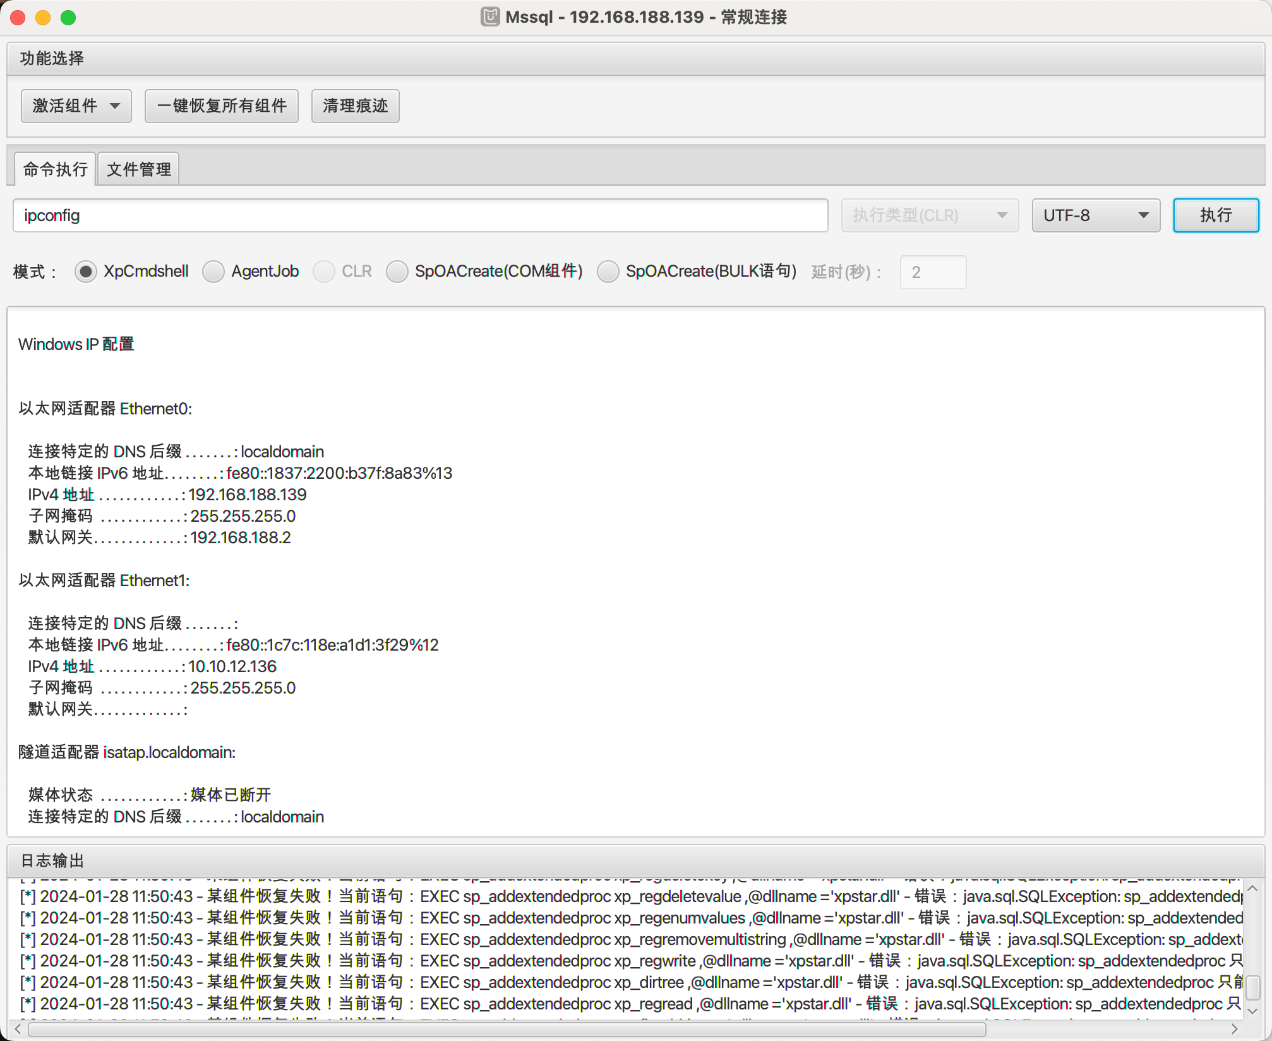Open the 执行类型(CLR) dropdown
The image size is (1272, 1041).
[929, 215]
